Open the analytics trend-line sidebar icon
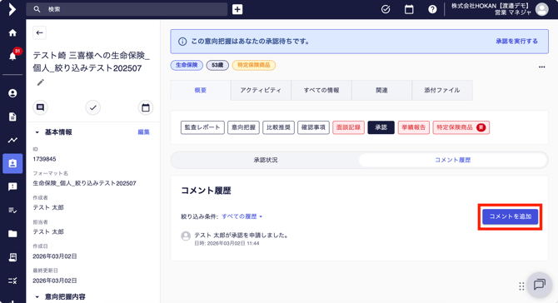The width and height of the screenshot is (558, 303). (x=12, y=140)
